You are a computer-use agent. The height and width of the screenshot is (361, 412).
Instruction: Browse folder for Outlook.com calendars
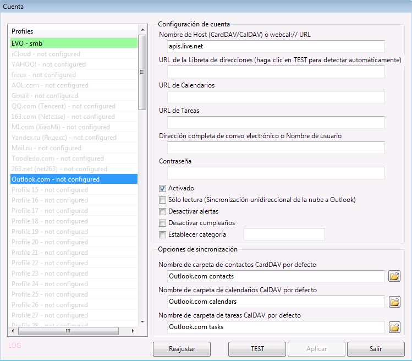tap(394, 302)
